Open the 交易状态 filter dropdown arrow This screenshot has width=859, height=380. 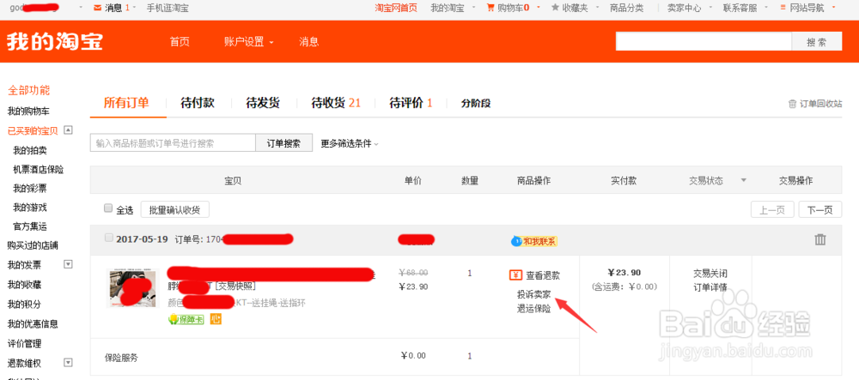click(743, 180)
